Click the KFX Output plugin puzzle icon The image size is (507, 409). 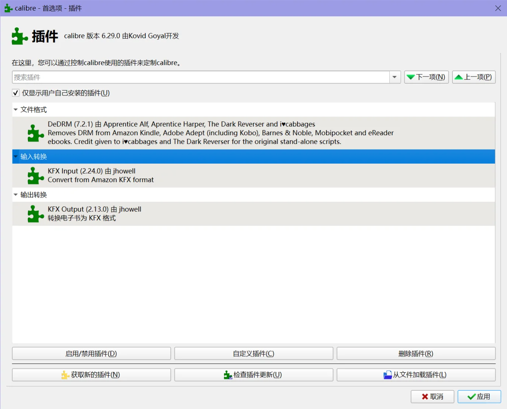(x=36, y=214)
